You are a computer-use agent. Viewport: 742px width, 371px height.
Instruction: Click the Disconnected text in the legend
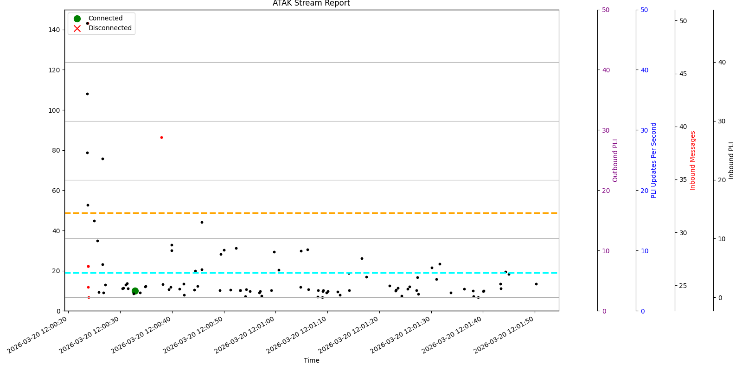click(x=110, y=28)
